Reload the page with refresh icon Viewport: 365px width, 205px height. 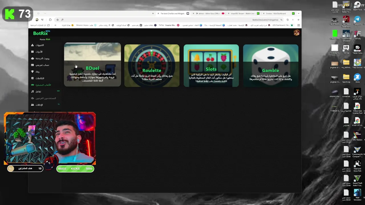click(x=287, y=20)
